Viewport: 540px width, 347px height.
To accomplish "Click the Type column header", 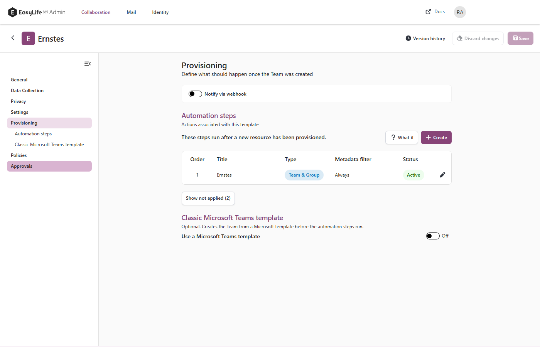I will 290,160.
